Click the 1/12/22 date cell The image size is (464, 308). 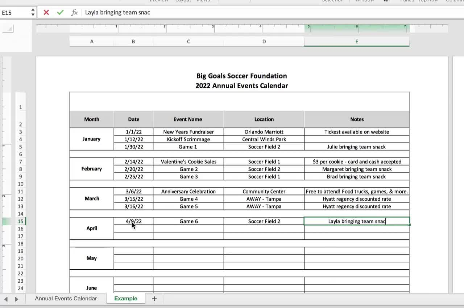133,139
